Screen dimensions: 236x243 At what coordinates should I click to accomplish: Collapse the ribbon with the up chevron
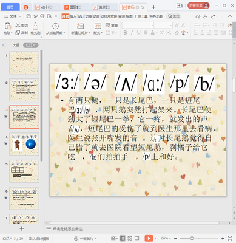[x=230, y=16]
